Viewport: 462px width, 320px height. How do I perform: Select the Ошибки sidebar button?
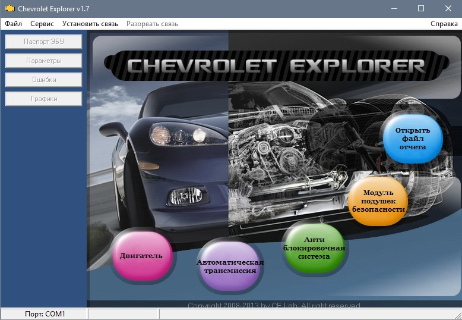(43, 80)
